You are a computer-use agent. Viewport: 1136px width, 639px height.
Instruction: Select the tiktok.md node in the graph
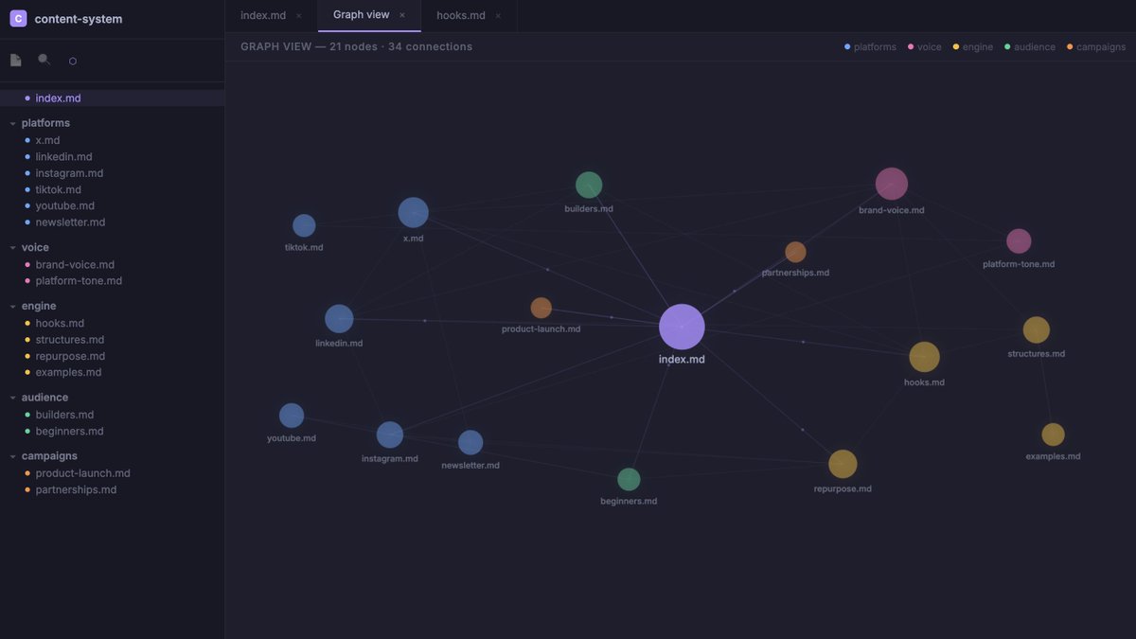[x=304, y=225]
